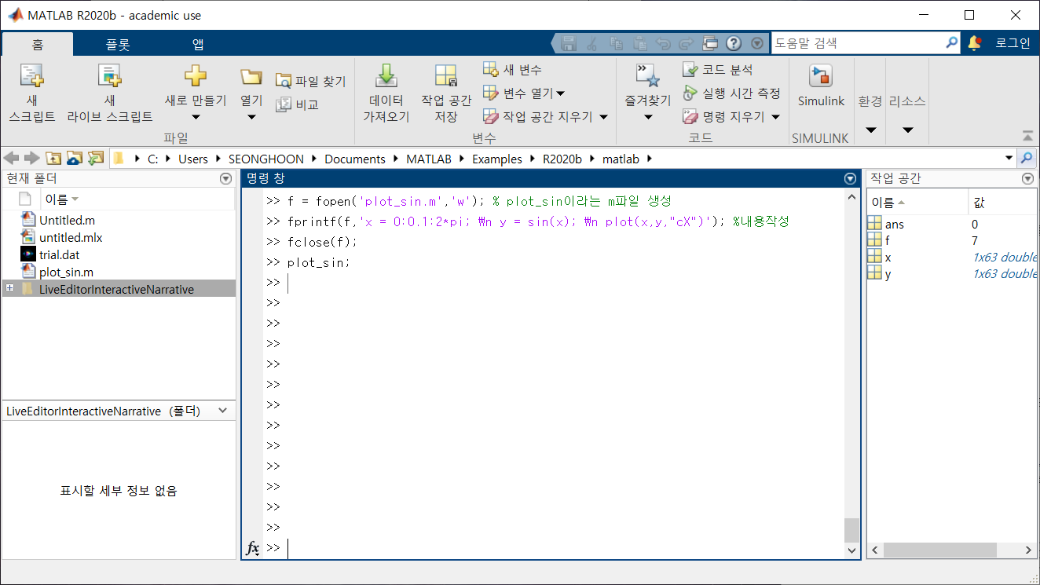Open the 즐겨찾기 favorites icon
The height and width of the screenshot is (585, 1040).
pyautogui.click(x=647, y=76)
